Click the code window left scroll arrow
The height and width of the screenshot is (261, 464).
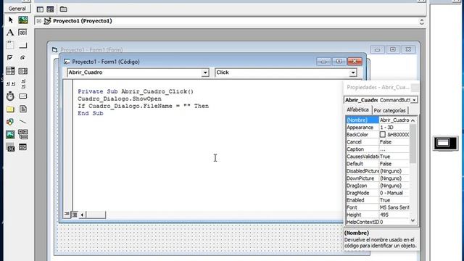tap(82, 215)
